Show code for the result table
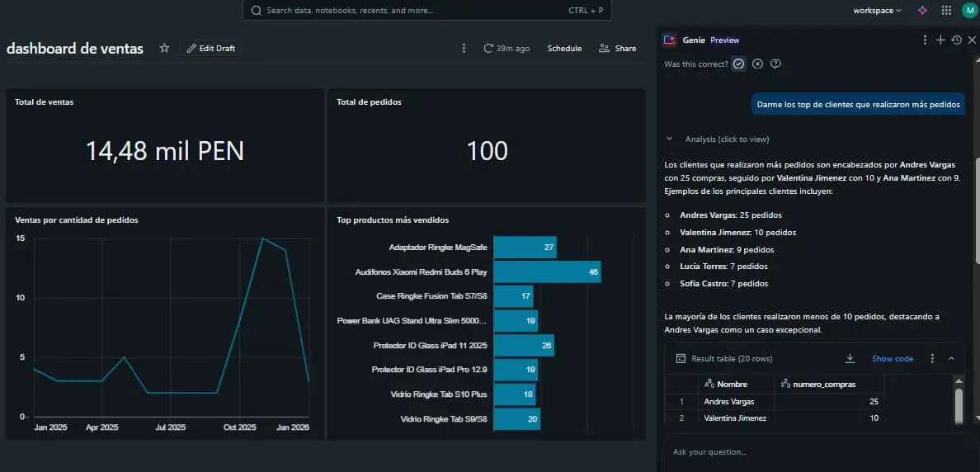 point(893,358)
